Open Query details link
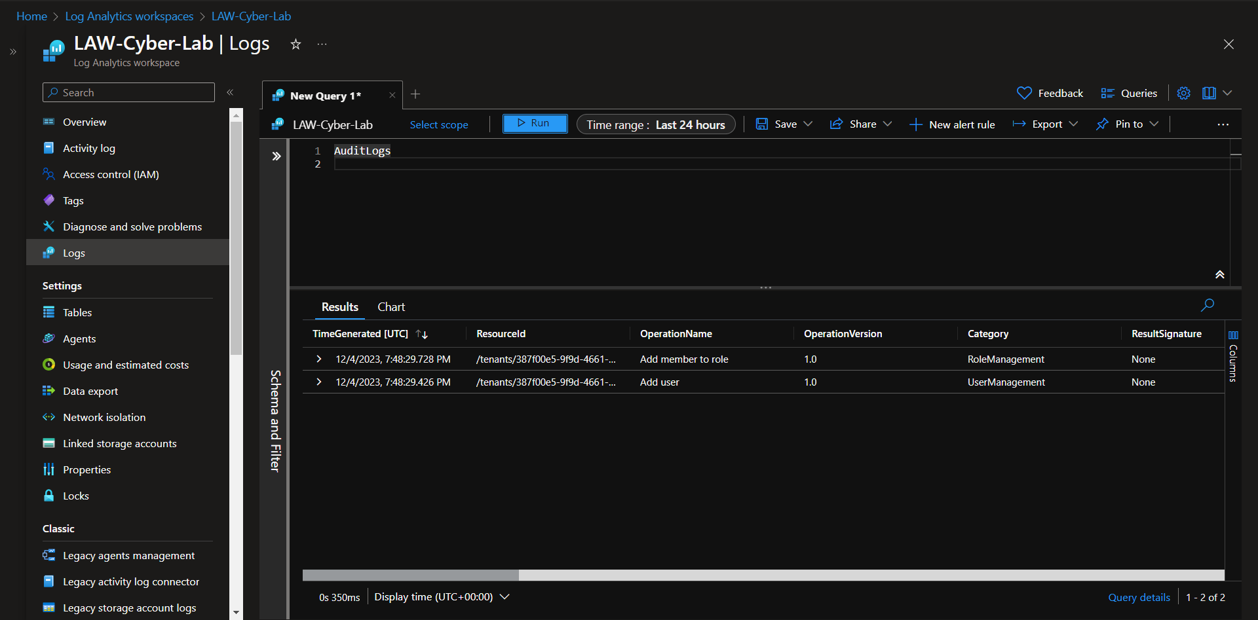Viewport: 1258px width, 620px height. point(1139,597)
